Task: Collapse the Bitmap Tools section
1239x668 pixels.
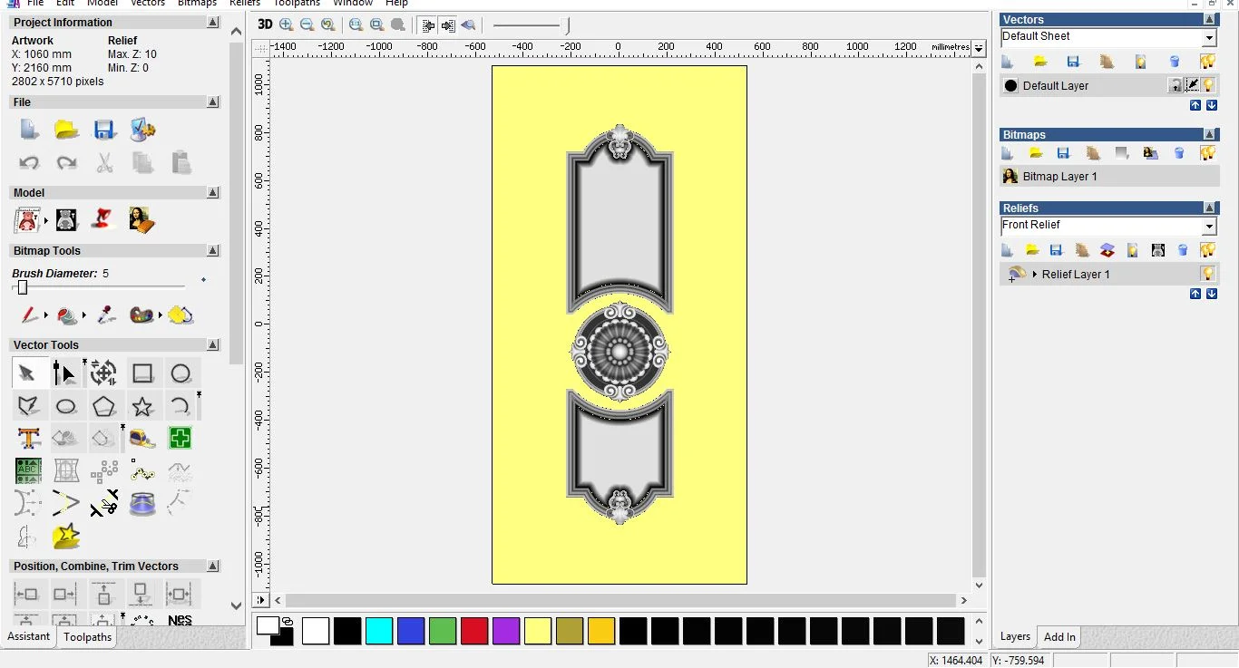Action: point(213,251)
